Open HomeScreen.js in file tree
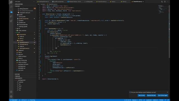 (x=24, y=44)
